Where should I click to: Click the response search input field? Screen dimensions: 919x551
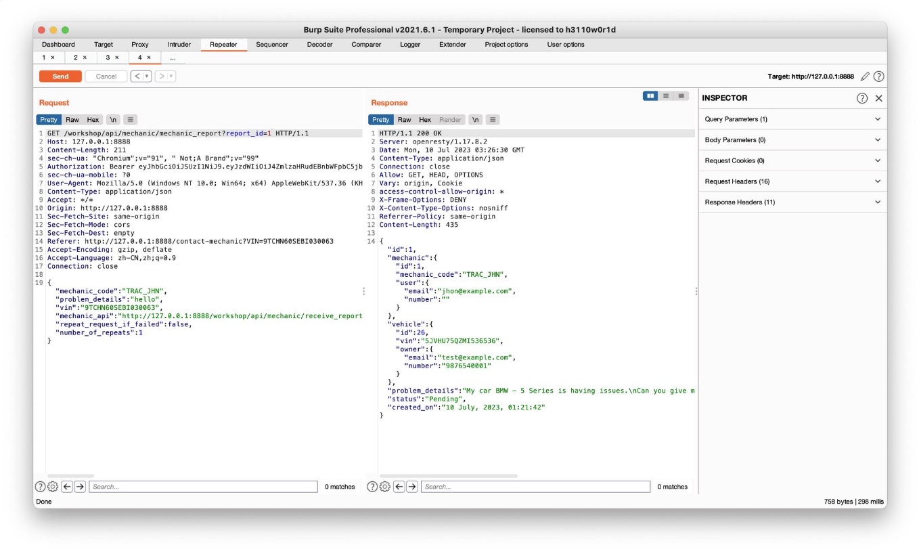point(535,487)
